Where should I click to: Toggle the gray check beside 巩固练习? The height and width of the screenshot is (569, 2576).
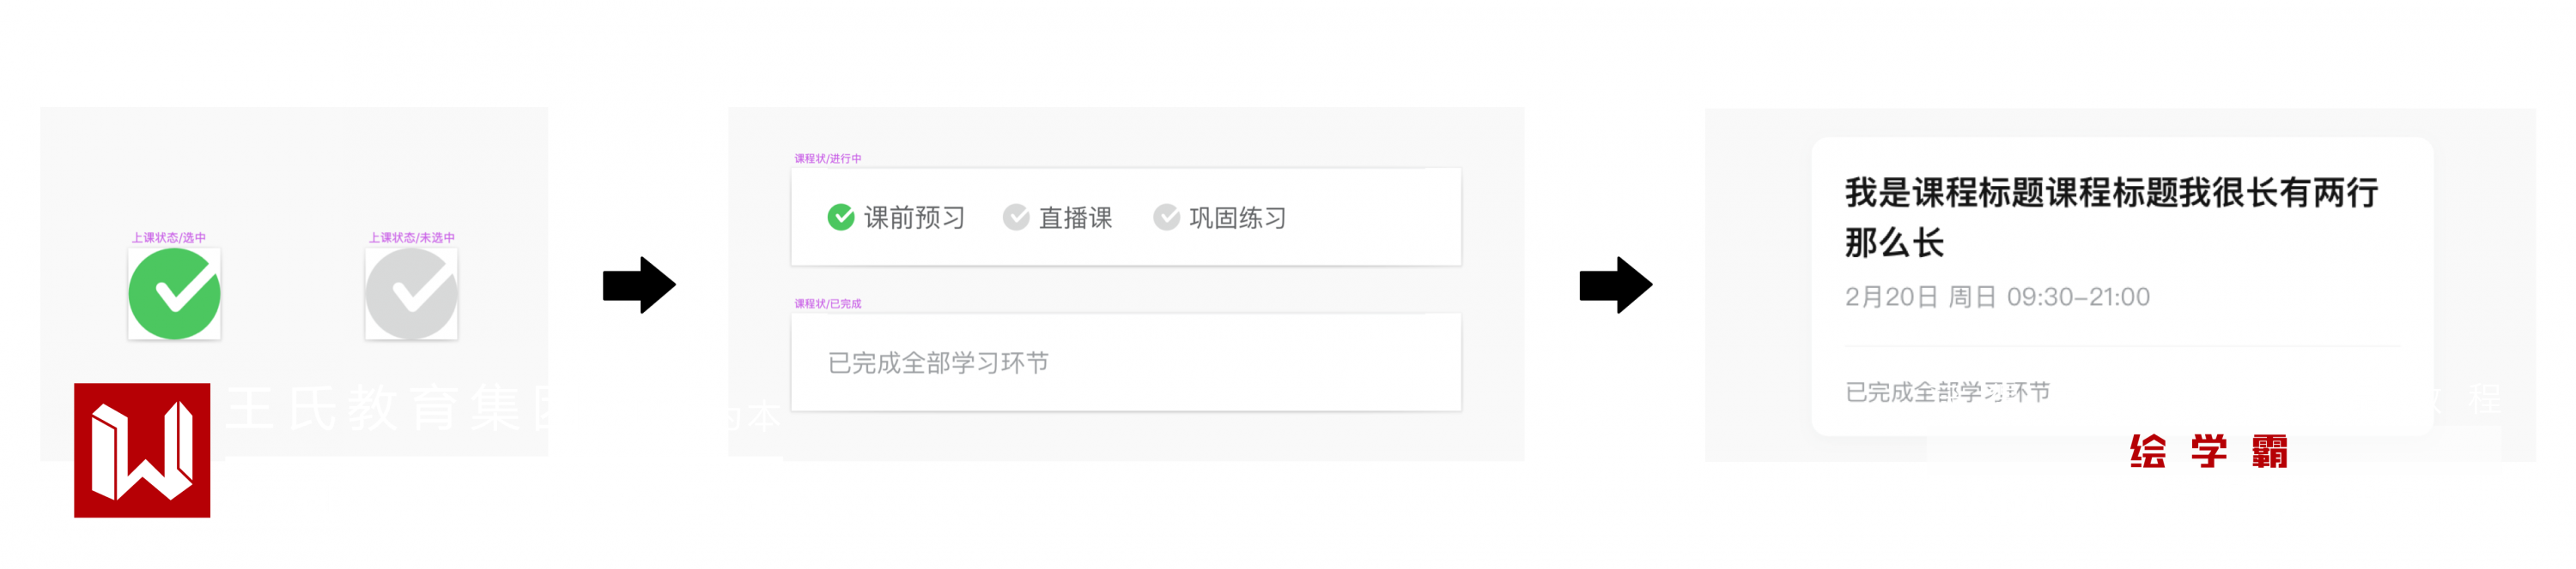[1166, 217]
